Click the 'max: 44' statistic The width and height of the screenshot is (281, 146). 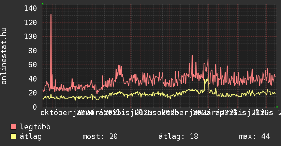click(x=254, y=136)
